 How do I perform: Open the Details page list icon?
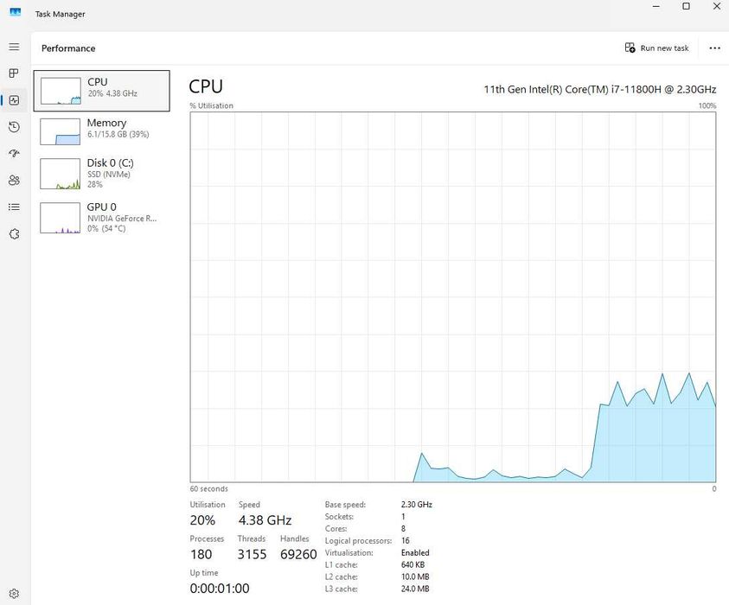pyautogui.click(x=14, y=207)
